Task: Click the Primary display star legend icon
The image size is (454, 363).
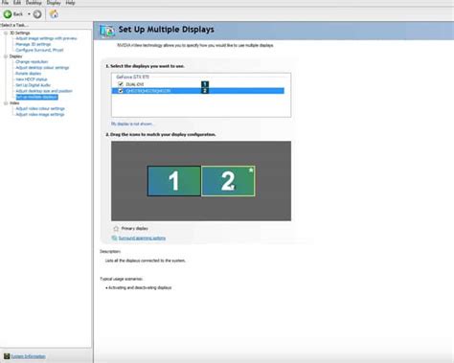Action: (116, 229)
